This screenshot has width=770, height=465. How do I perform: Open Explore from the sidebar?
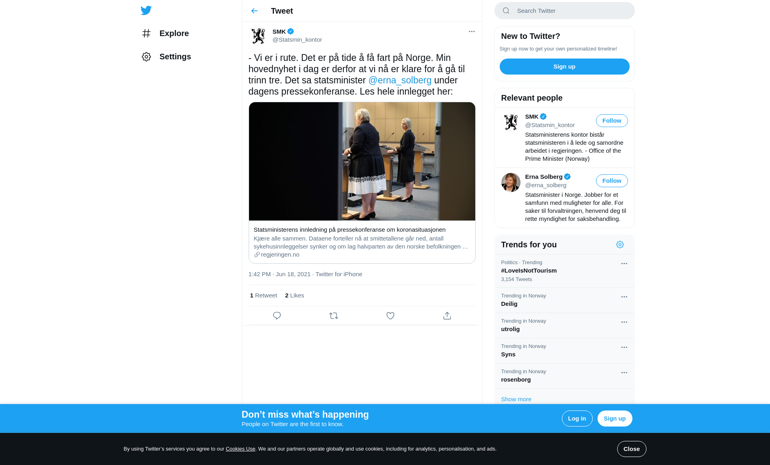(174, 33)
